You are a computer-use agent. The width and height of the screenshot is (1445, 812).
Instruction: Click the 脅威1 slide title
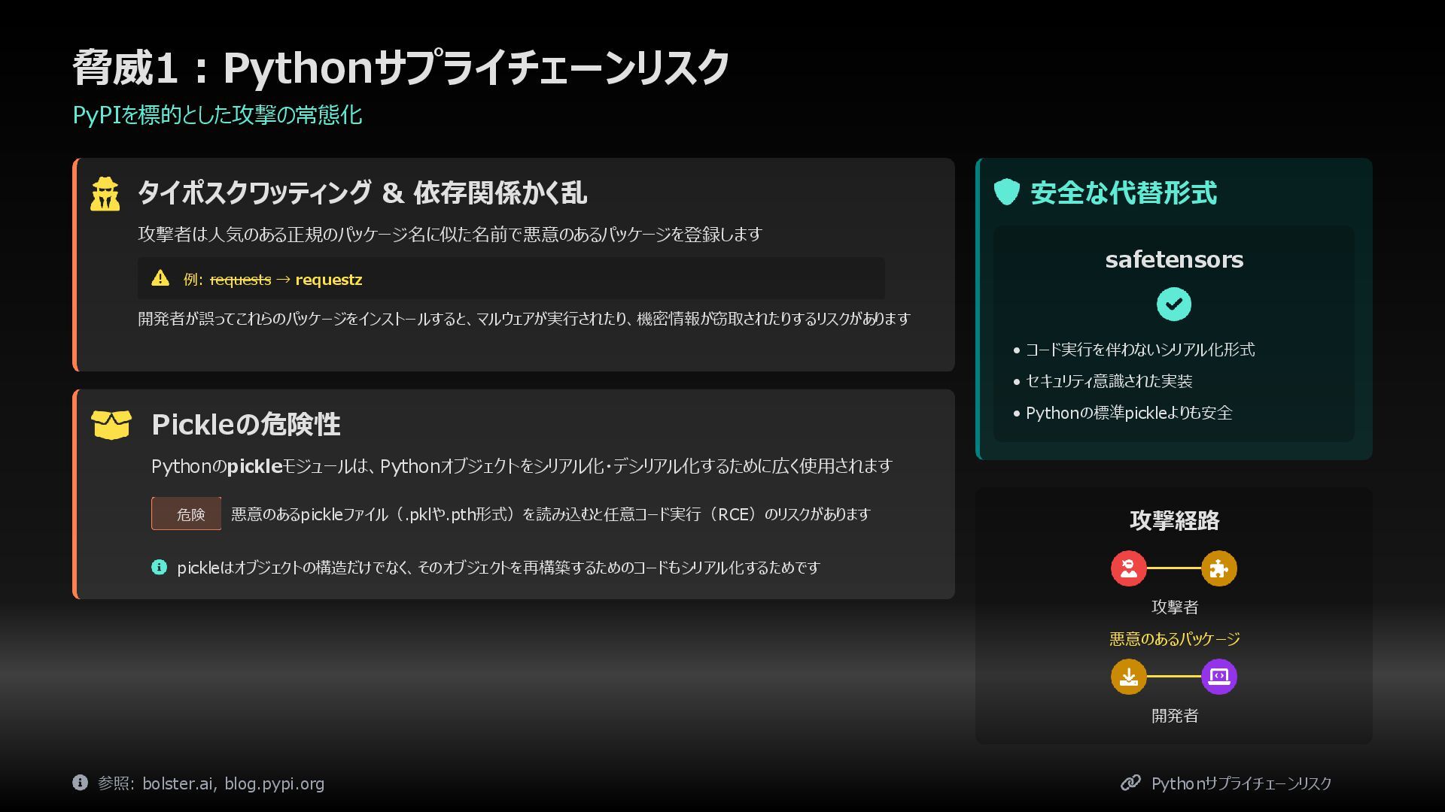[x=400, y=68]
